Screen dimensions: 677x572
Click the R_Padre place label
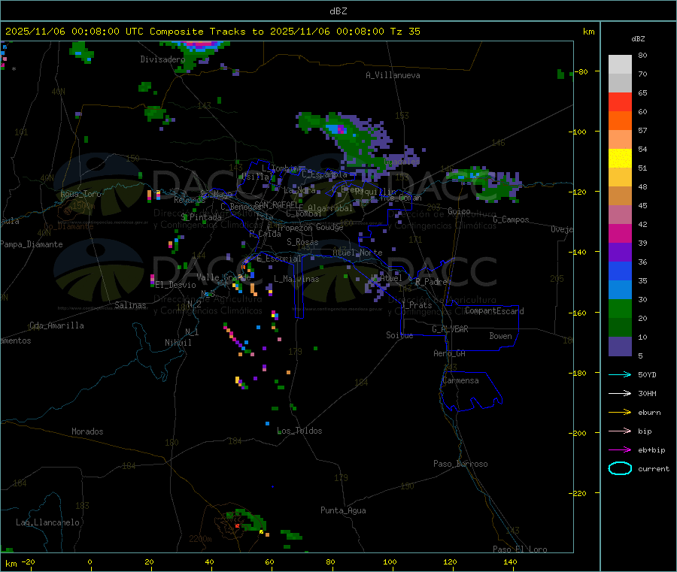coord(431,282)
